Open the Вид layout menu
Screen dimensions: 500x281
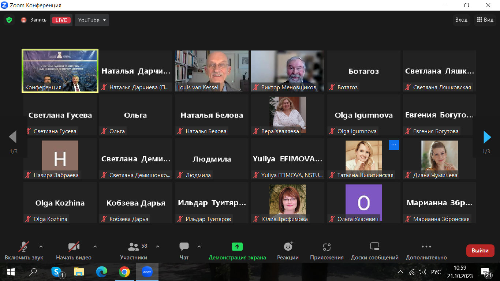[485, 20]
